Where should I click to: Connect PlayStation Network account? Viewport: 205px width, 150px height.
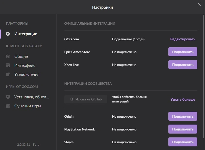point(183,129)
